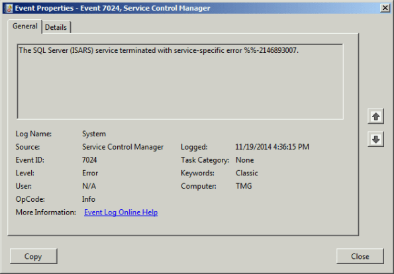The width and height of the screenshot is (394, 274).
Task: Select Level value Error
Action: (x=90, y=173)
